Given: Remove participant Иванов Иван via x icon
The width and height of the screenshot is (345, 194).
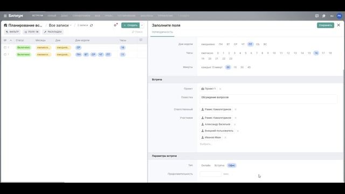Looking at the screenshot, I should pos(225,137).
